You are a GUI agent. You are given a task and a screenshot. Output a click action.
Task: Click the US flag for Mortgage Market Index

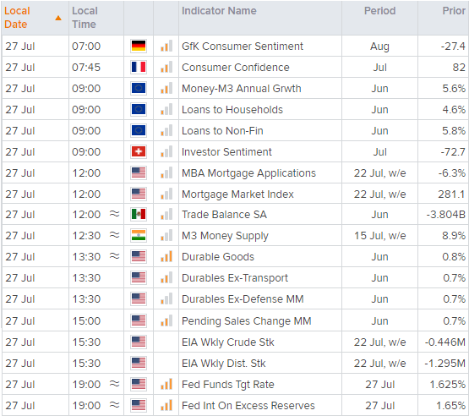coord(139,194)
